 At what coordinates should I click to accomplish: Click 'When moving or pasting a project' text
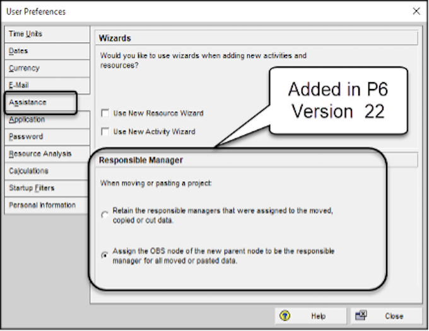pos(156,183)
